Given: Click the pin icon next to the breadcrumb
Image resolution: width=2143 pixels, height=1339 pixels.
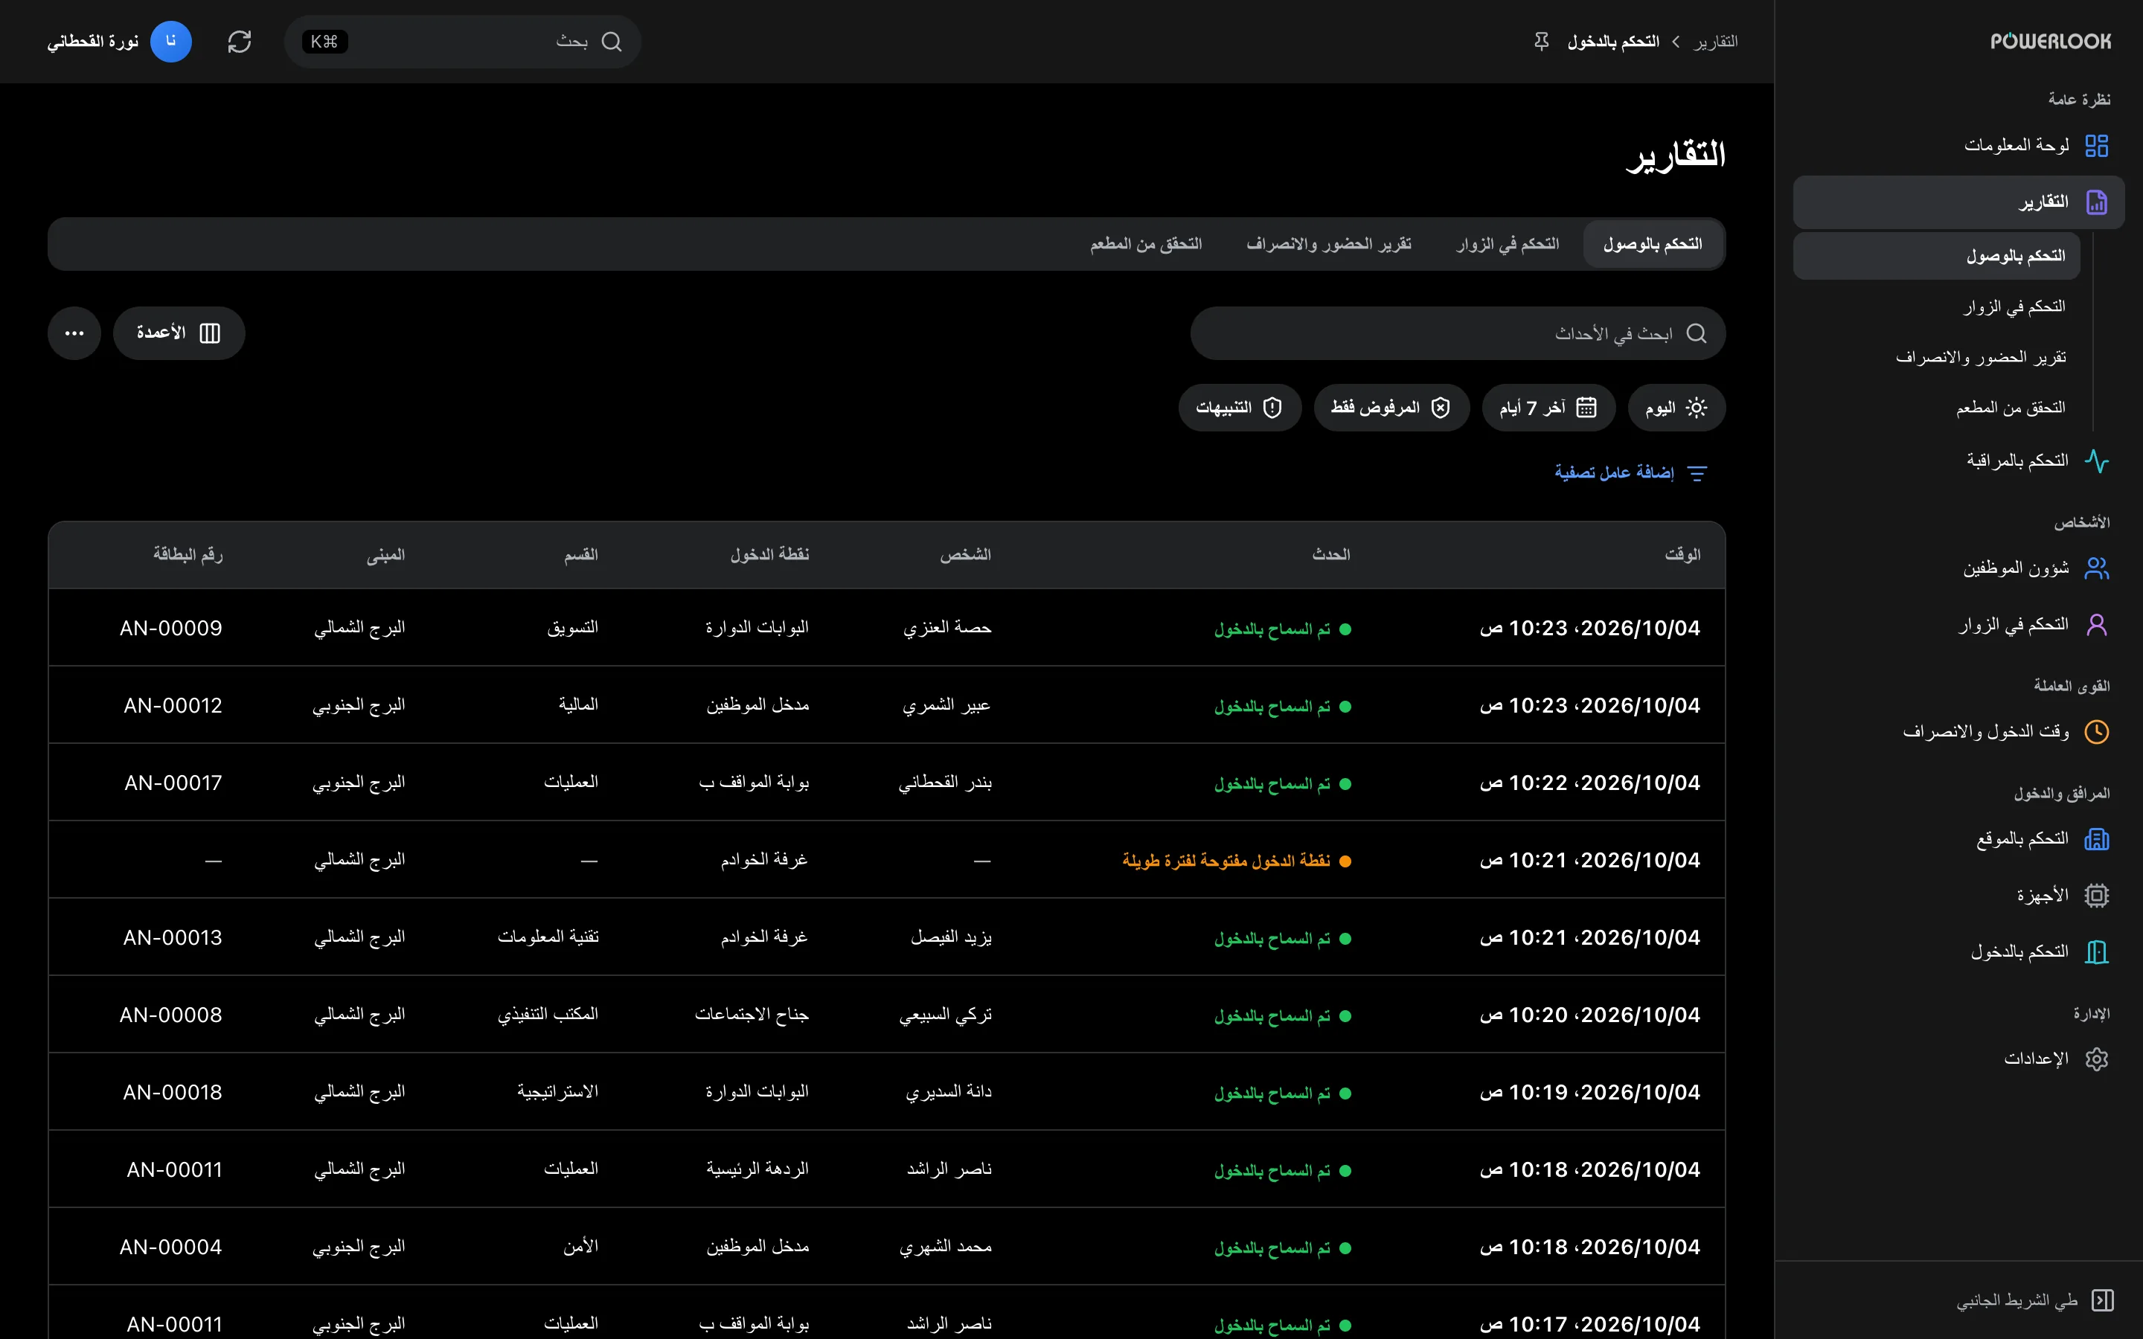Looking at the screenshot, I should coord(1541,42).
